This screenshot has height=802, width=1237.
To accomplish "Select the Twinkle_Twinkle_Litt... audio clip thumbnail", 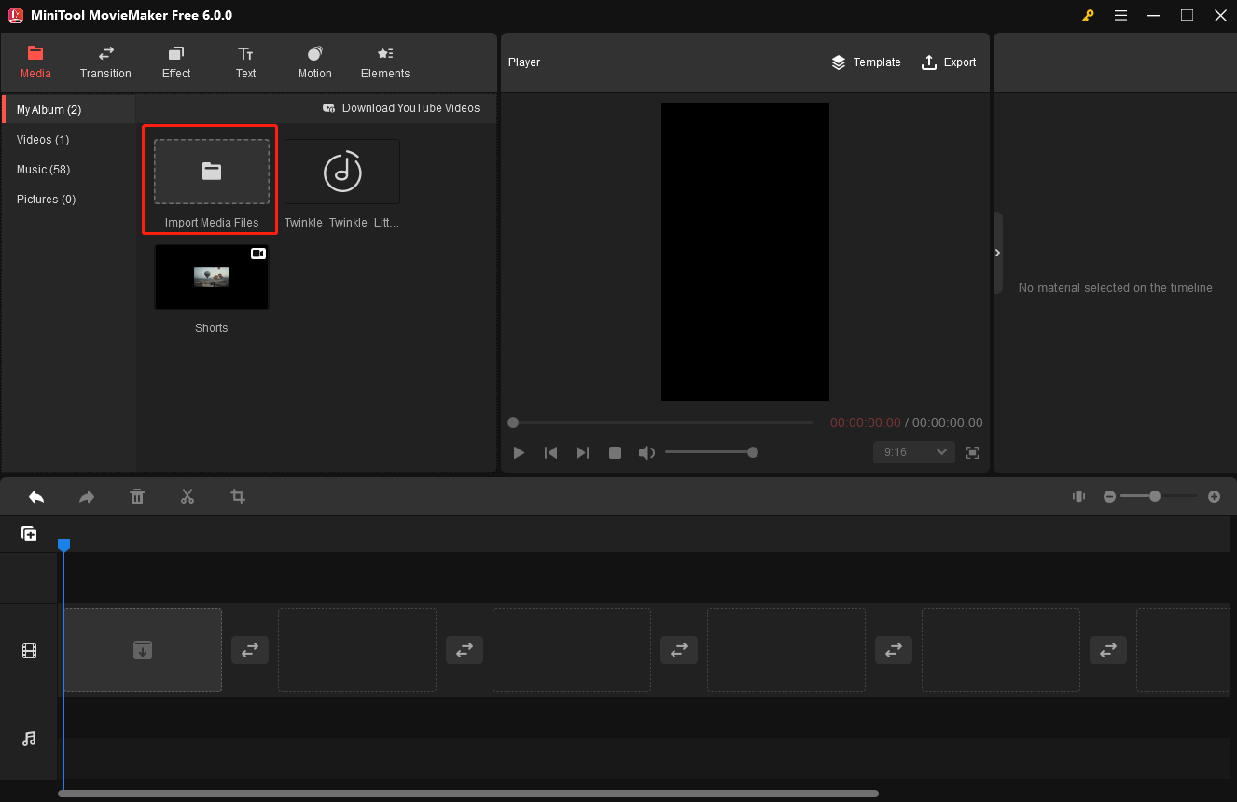I will (x=342, y=172).
